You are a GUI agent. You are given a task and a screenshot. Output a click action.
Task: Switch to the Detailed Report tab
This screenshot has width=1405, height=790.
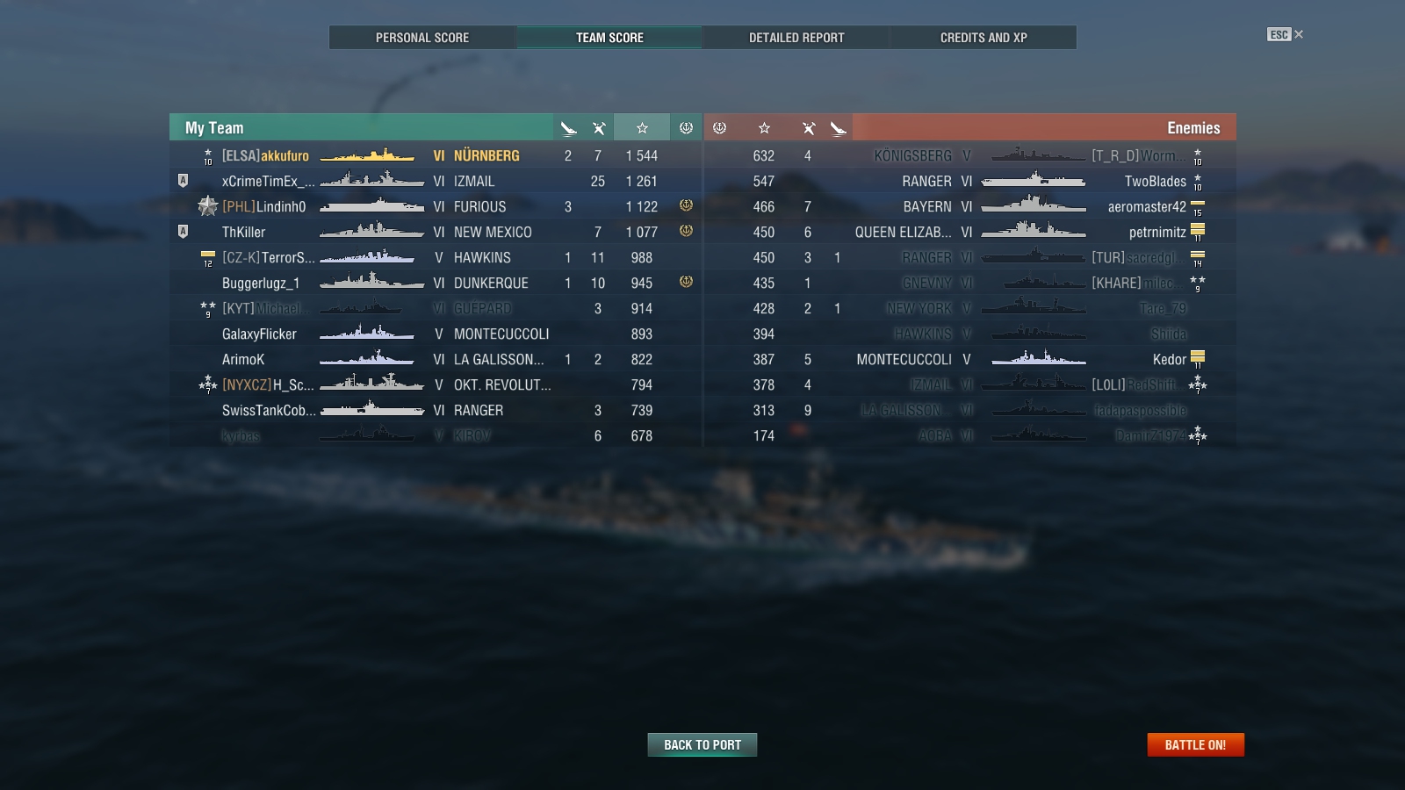[x=796, y=38]
